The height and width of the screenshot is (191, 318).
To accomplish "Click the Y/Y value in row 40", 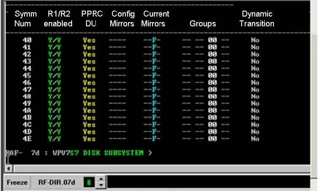I will coord(54,40).
